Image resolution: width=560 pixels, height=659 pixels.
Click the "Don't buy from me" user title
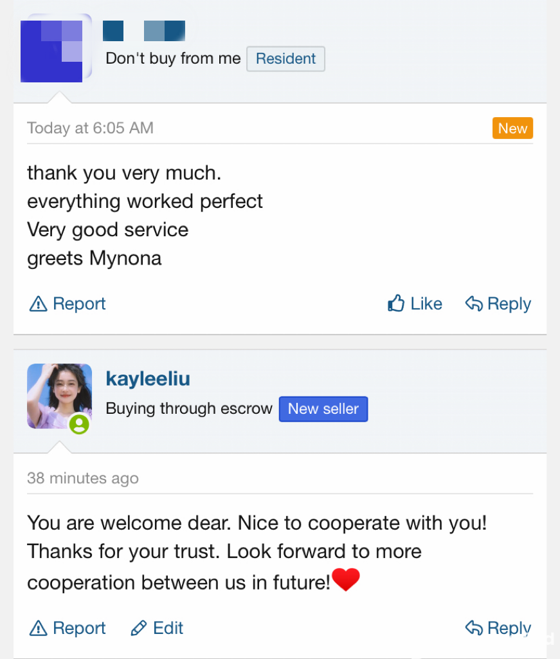tap(173, 59)
